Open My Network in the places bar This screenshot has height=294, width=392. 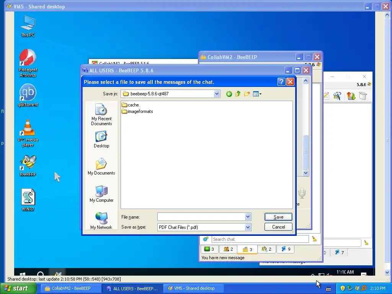[x=101, y=221]
